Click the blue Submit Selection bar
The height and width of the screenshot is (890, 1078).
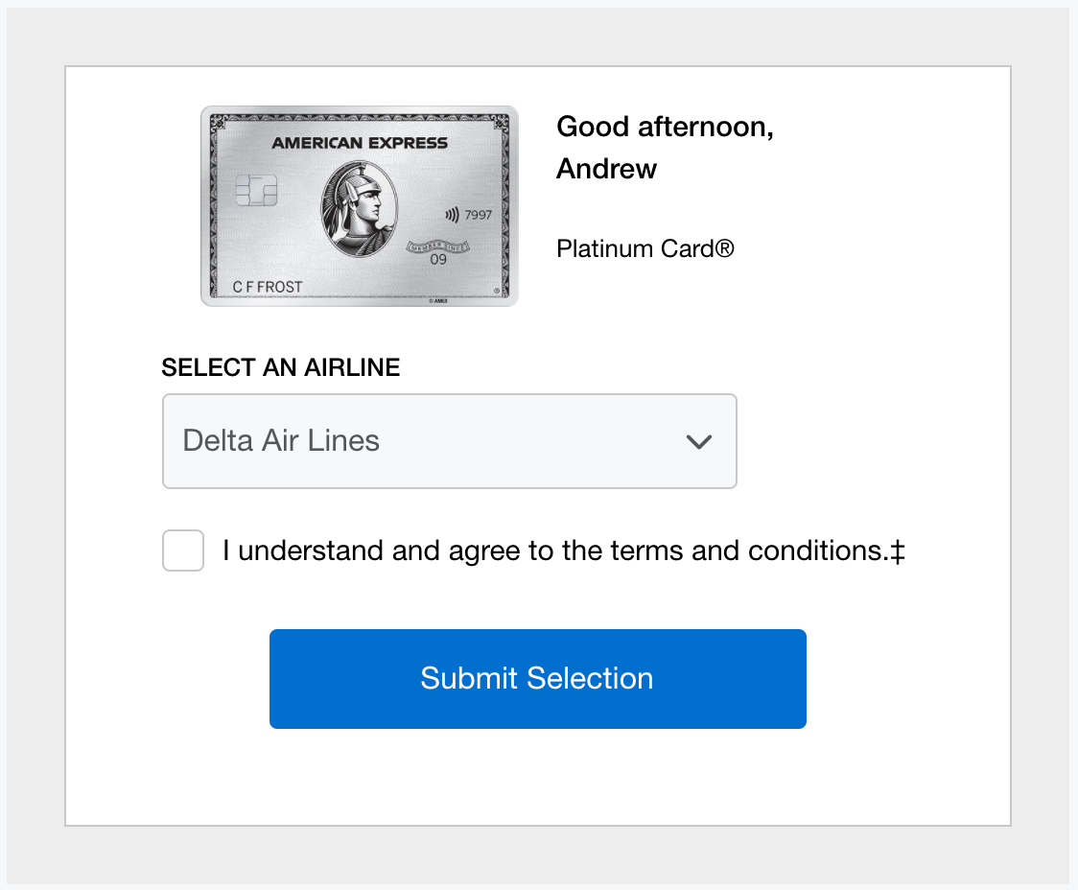pos(537,678)
